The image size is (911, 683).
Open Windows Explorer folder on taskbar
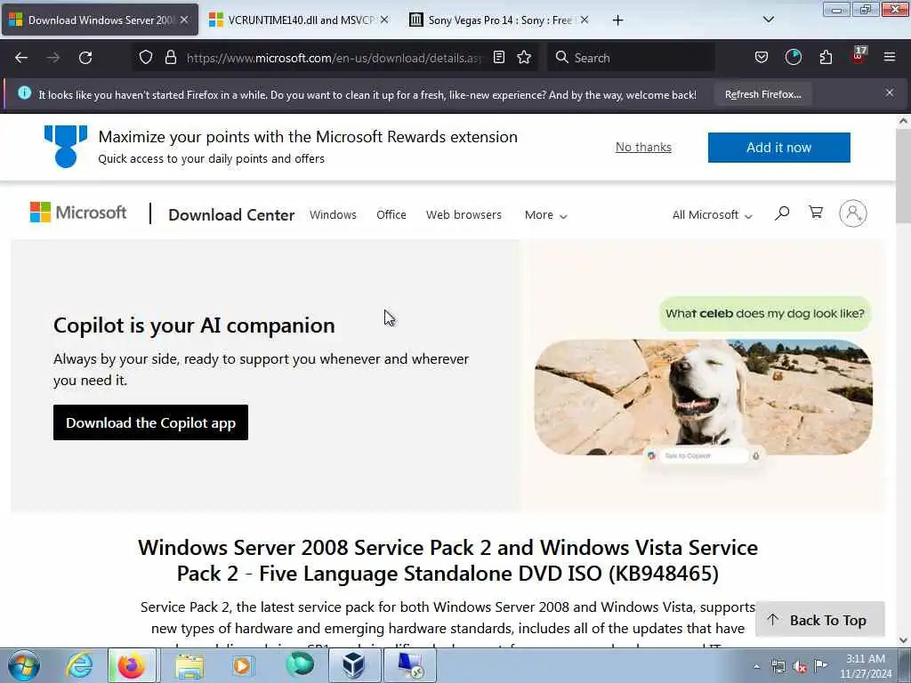point(189,665)
